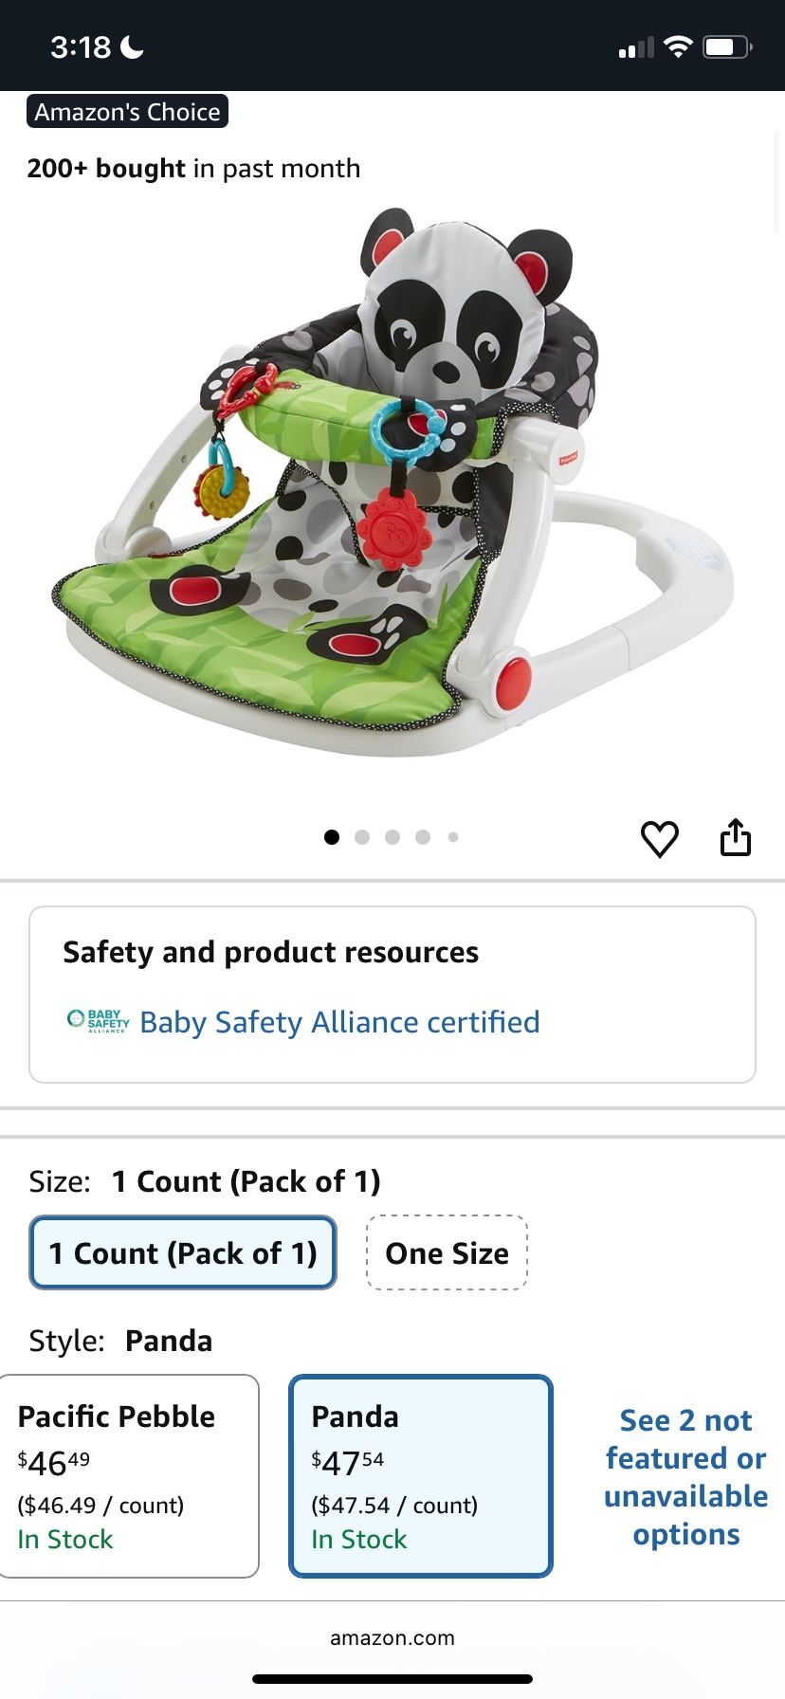
Task: Choose the Pacific Pebble style card
Action: tap(129, 1476)
